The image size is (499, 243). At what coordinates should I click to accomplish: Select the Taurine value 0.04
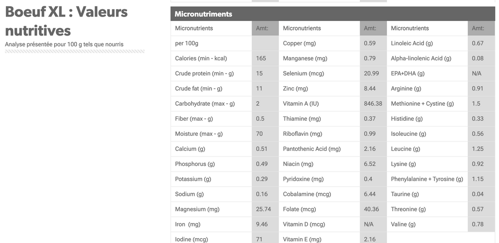pos(478,194)
